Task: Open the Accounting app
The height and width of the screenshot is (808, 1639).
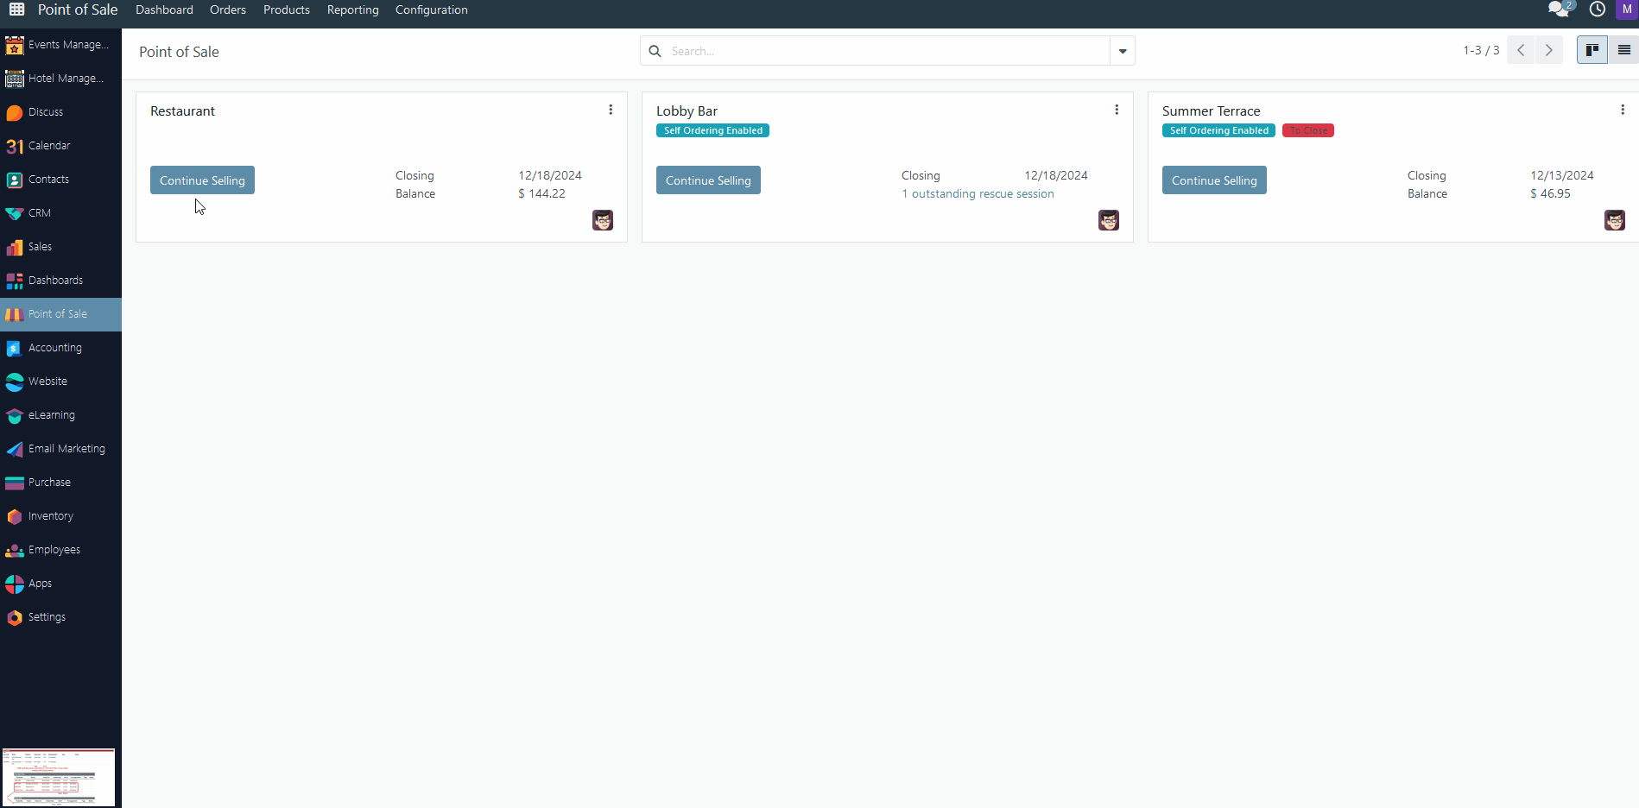Action: [60, 348]
